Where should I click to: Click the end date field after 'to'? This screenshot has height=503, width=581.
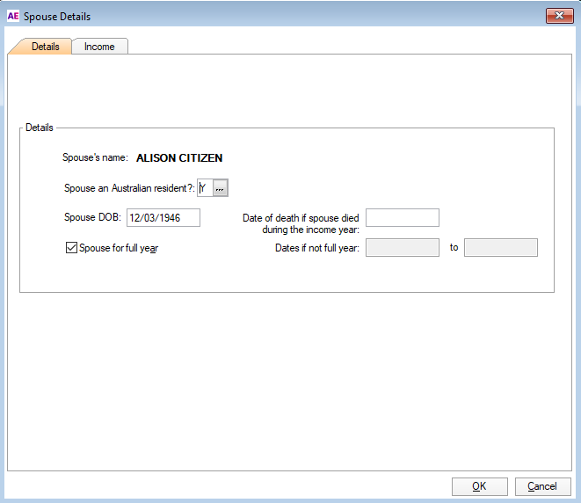500,248
